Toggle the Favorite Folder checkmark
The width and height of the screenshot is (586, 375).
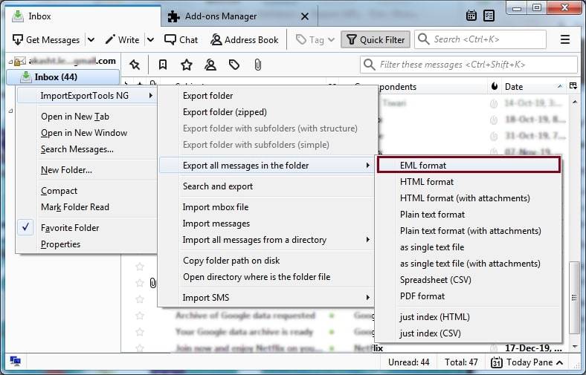tap(27, 228)
